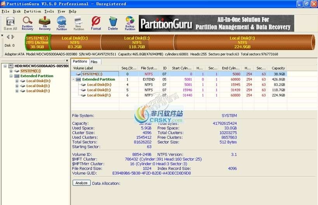Viewport: 318px width, 205px height.
Task: Collapse Extended Partition row in partition table
Action: point(74,79)
